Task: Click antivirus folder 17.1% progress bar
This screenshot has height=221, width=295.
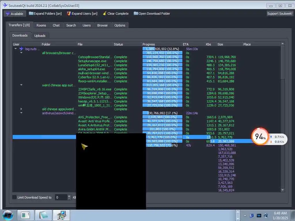Action: (162, 113)
